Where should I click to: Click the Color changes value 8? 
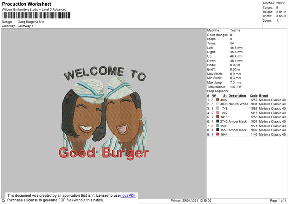(x=231, y=35)
